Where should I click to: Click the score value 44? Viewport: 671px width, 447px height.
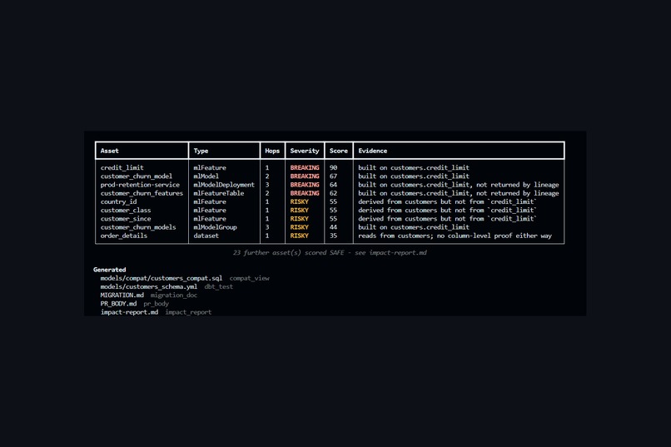click(333, 227)
